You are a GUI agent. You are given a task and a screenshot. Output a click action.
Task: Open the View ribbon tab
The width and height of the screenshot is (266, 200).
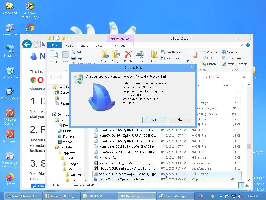click(x=99, y=46)
